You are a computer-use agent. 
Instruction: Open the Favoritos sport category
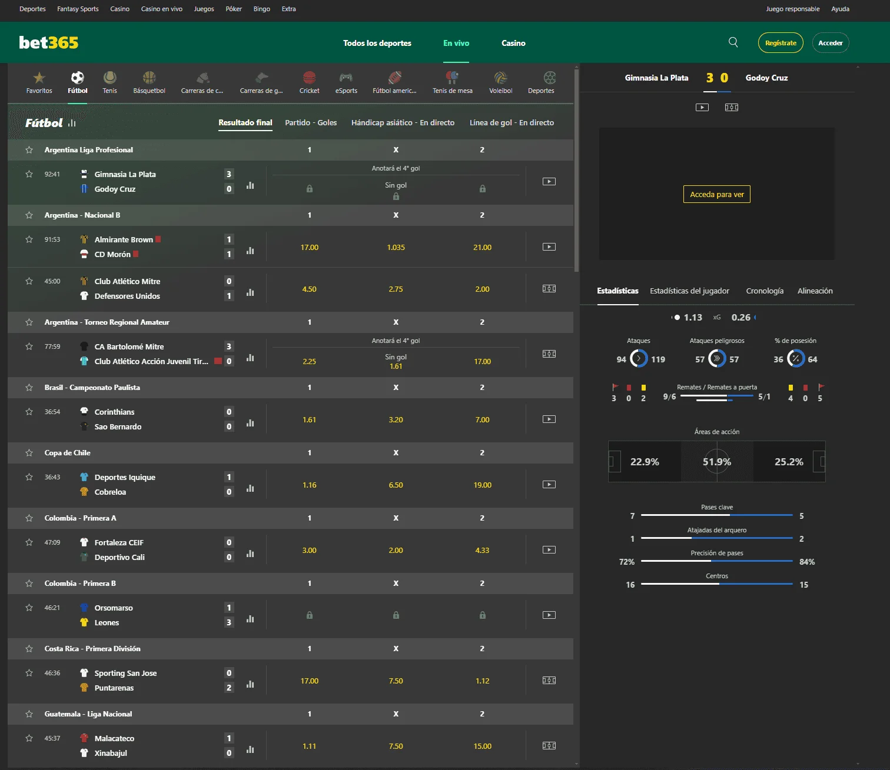39,82
